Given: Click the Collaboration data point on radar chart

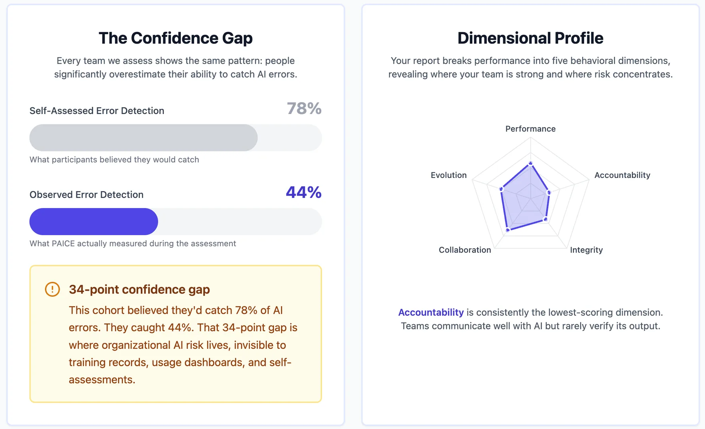Looking at the screenshot, I should coord(508,230).
